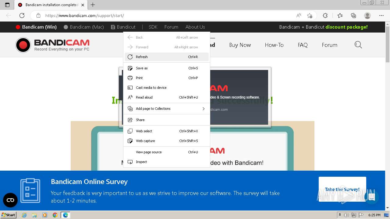Screen dimensions: 390x219
Task: Click the site lock icon in address bar
Action: tap(38, 16)
